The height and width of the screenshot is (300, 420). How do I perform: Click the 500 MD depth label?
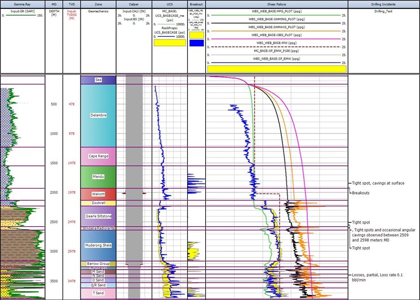pyautogui.click(x=54, y=104)
